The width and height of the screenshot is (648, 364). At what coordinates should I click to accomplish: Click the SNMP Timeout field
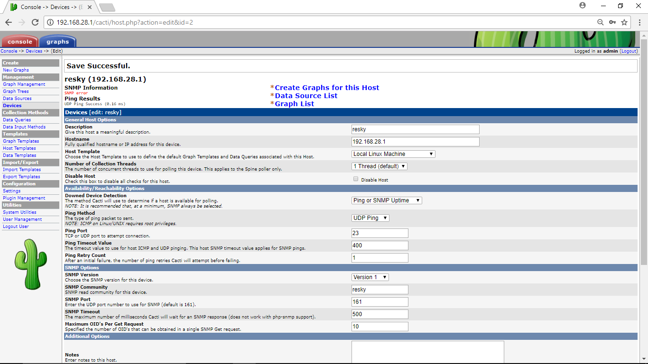point(380,314)
